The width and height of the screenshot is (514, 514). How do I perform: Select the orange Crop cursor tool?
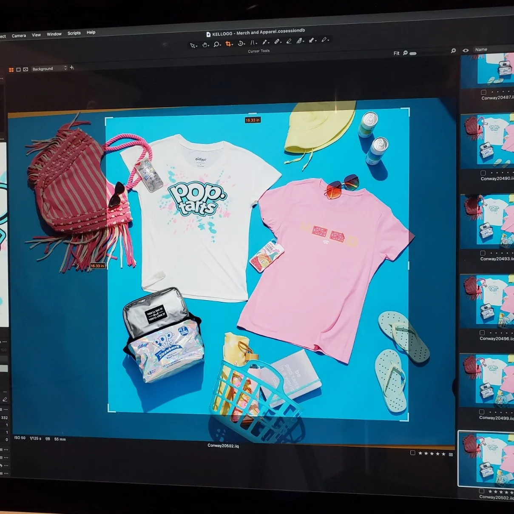(229, 44)
